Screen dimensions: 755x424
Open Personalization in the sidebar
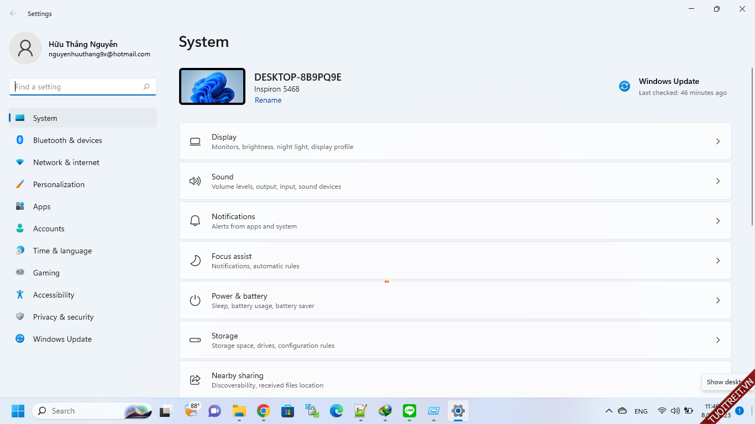point(59,184)
